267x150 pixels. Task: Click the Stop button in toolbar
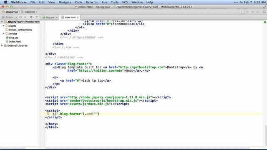click(258, 12)
